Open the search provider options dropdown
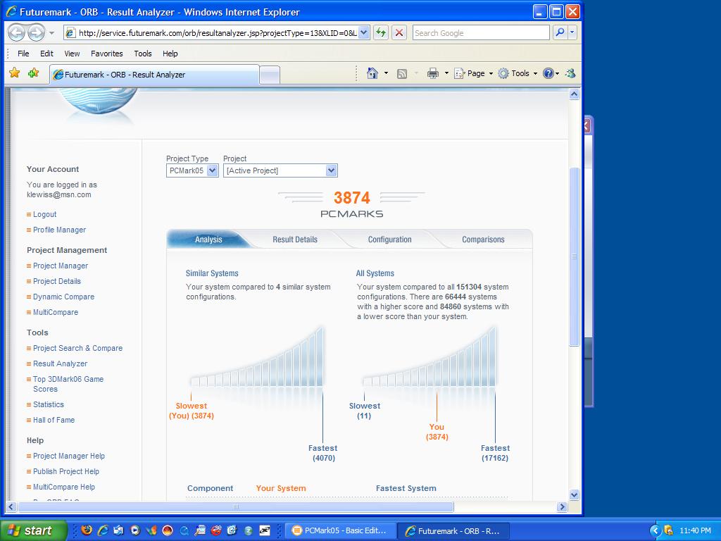Image resolution: width=721 pixels, height=541 pixels. click(572, 32)
